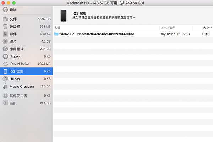This screenshot has height=142, width=213.
Task: Click the 文件 documents icon
Action: pyautogui.click(x=5, y=19)
